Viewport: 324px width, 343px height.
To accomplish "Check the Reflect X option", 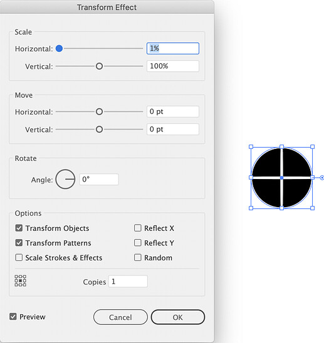I will coord(138,228).
